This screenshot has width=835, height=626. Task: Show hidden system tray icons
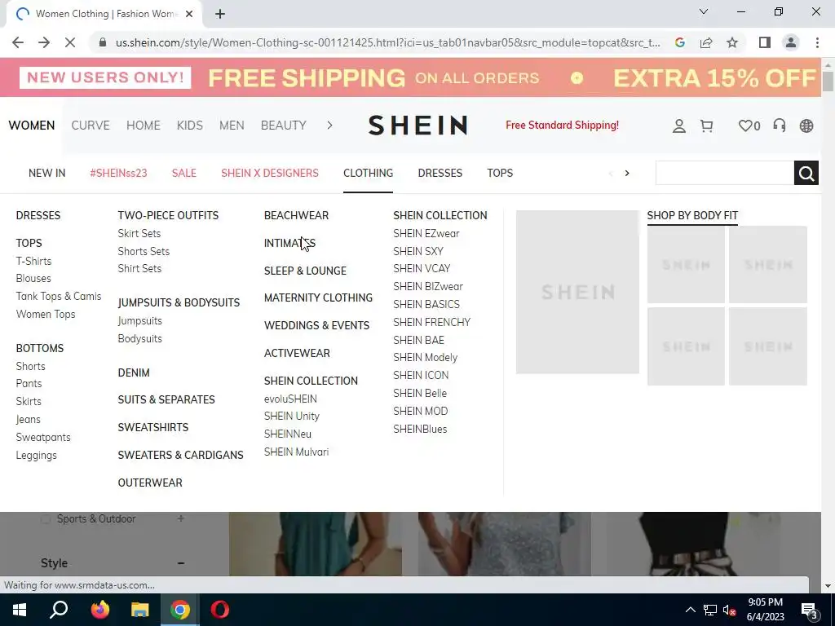[690, 610]
